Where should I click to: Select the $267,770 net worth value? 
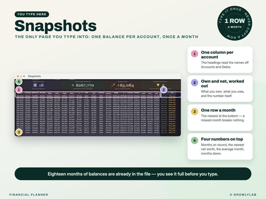[x=85, y=85]
